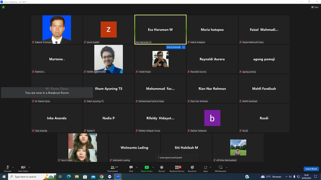
Task: Open the Windows notification center
Action: pos(315,176)
